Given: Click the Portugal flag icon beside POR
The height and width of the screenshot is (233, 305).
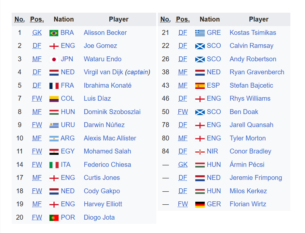Looking at the screenshot, I should (x=54, y=218).
